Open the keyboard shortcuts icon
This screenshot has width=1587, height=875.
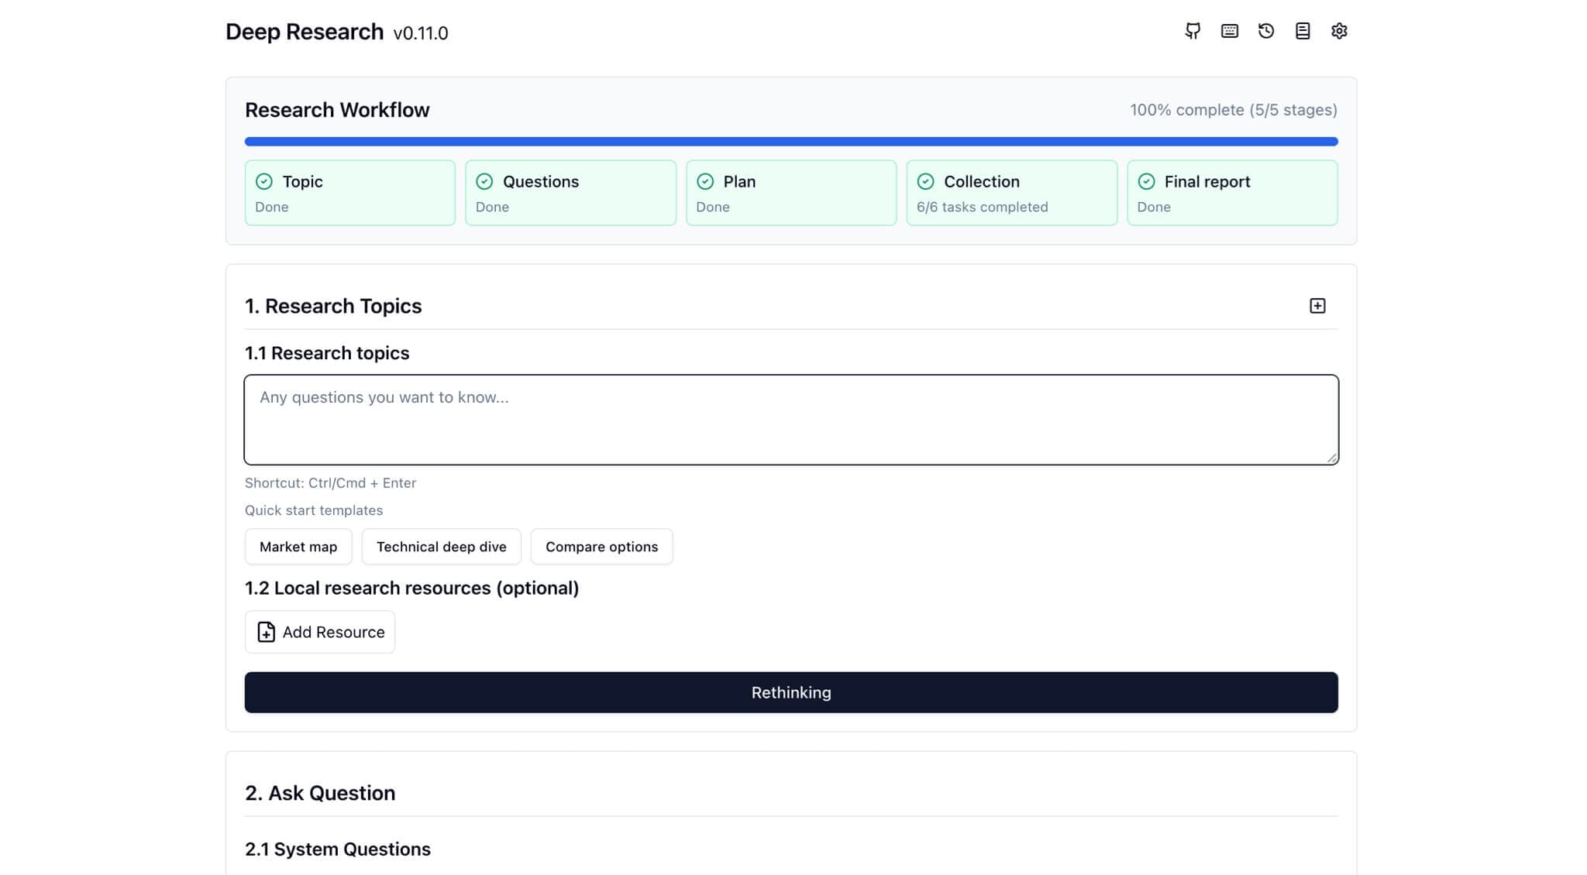pos(1229,31)
